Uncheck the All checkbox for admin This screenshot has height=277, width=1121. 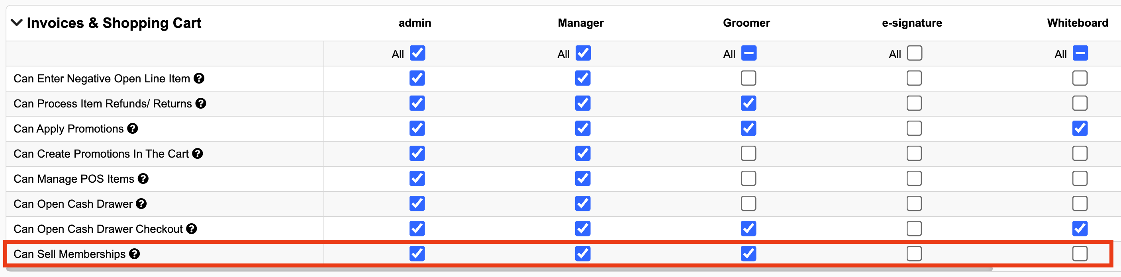coord(417,53)
